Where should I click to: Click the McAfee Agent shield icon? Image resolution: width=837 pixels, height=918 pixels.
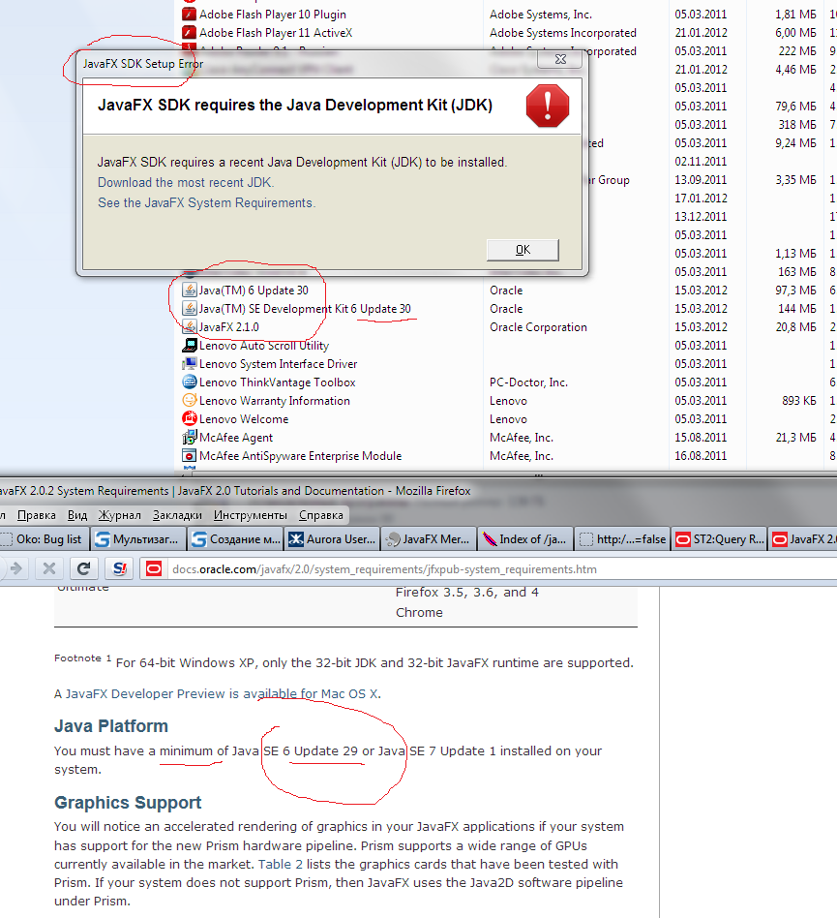[x=190, y=438]
